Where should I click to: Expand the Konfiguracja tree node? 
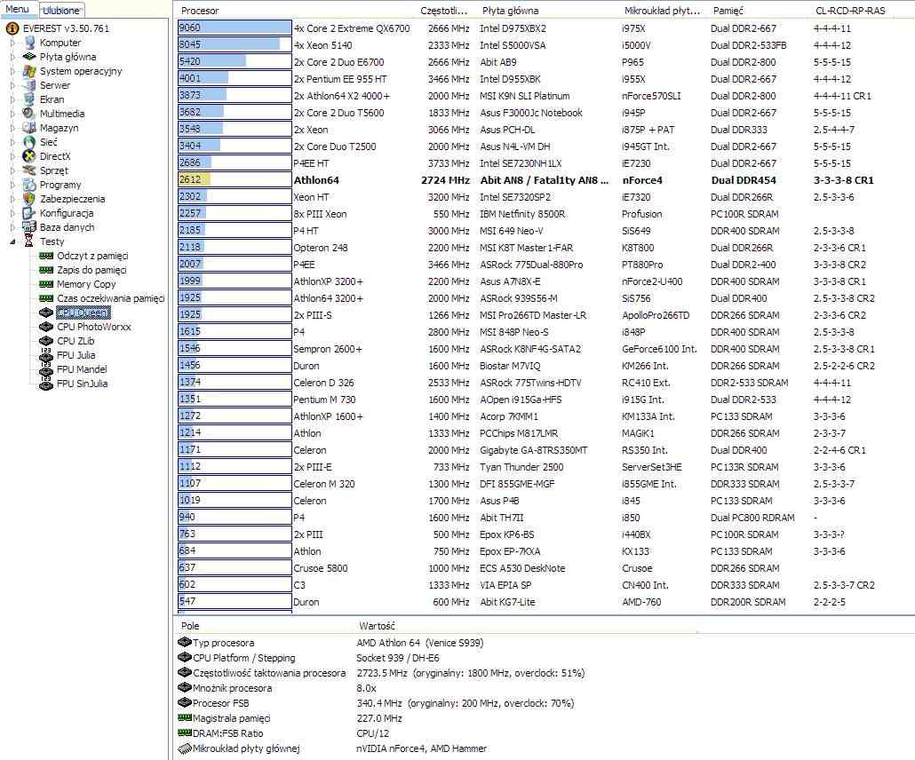(12, 213)
